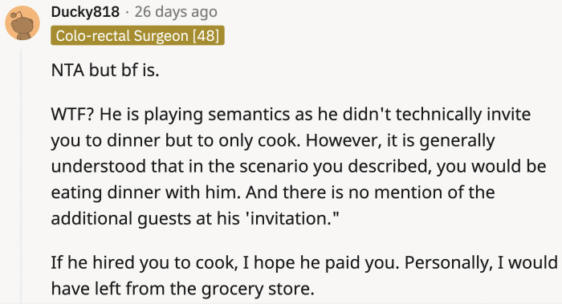The image size is (562, 304).
Task: Click the word "understood" in the comment body
Action: [x=98, y=166]
